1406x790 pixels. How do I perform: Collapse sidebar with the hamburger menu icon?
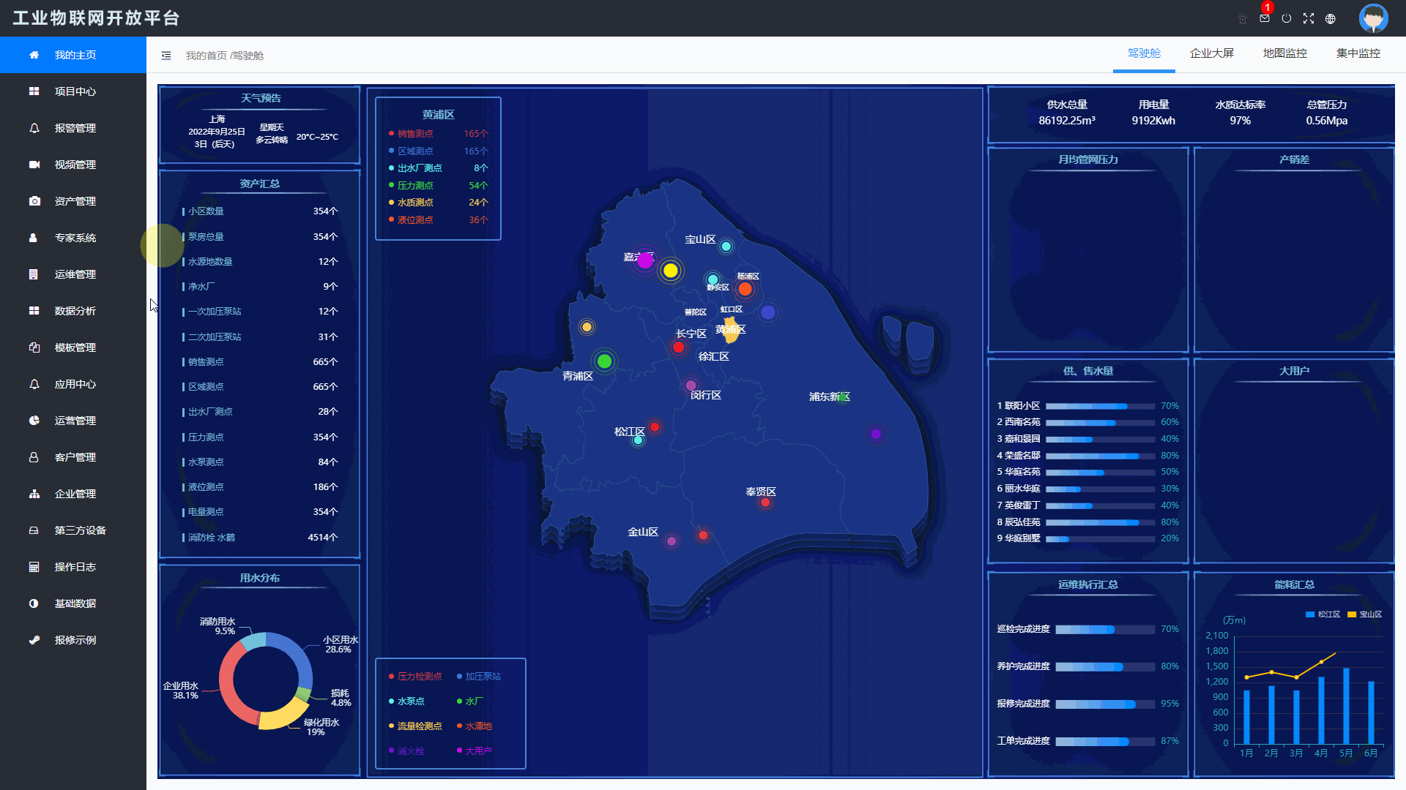(x=166, y=56)
